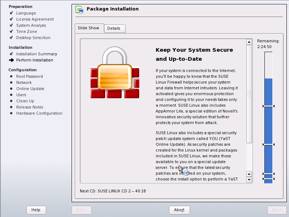
Task: Click the Installation section heading
Action: pyautogui.click(x=21, y=47)
